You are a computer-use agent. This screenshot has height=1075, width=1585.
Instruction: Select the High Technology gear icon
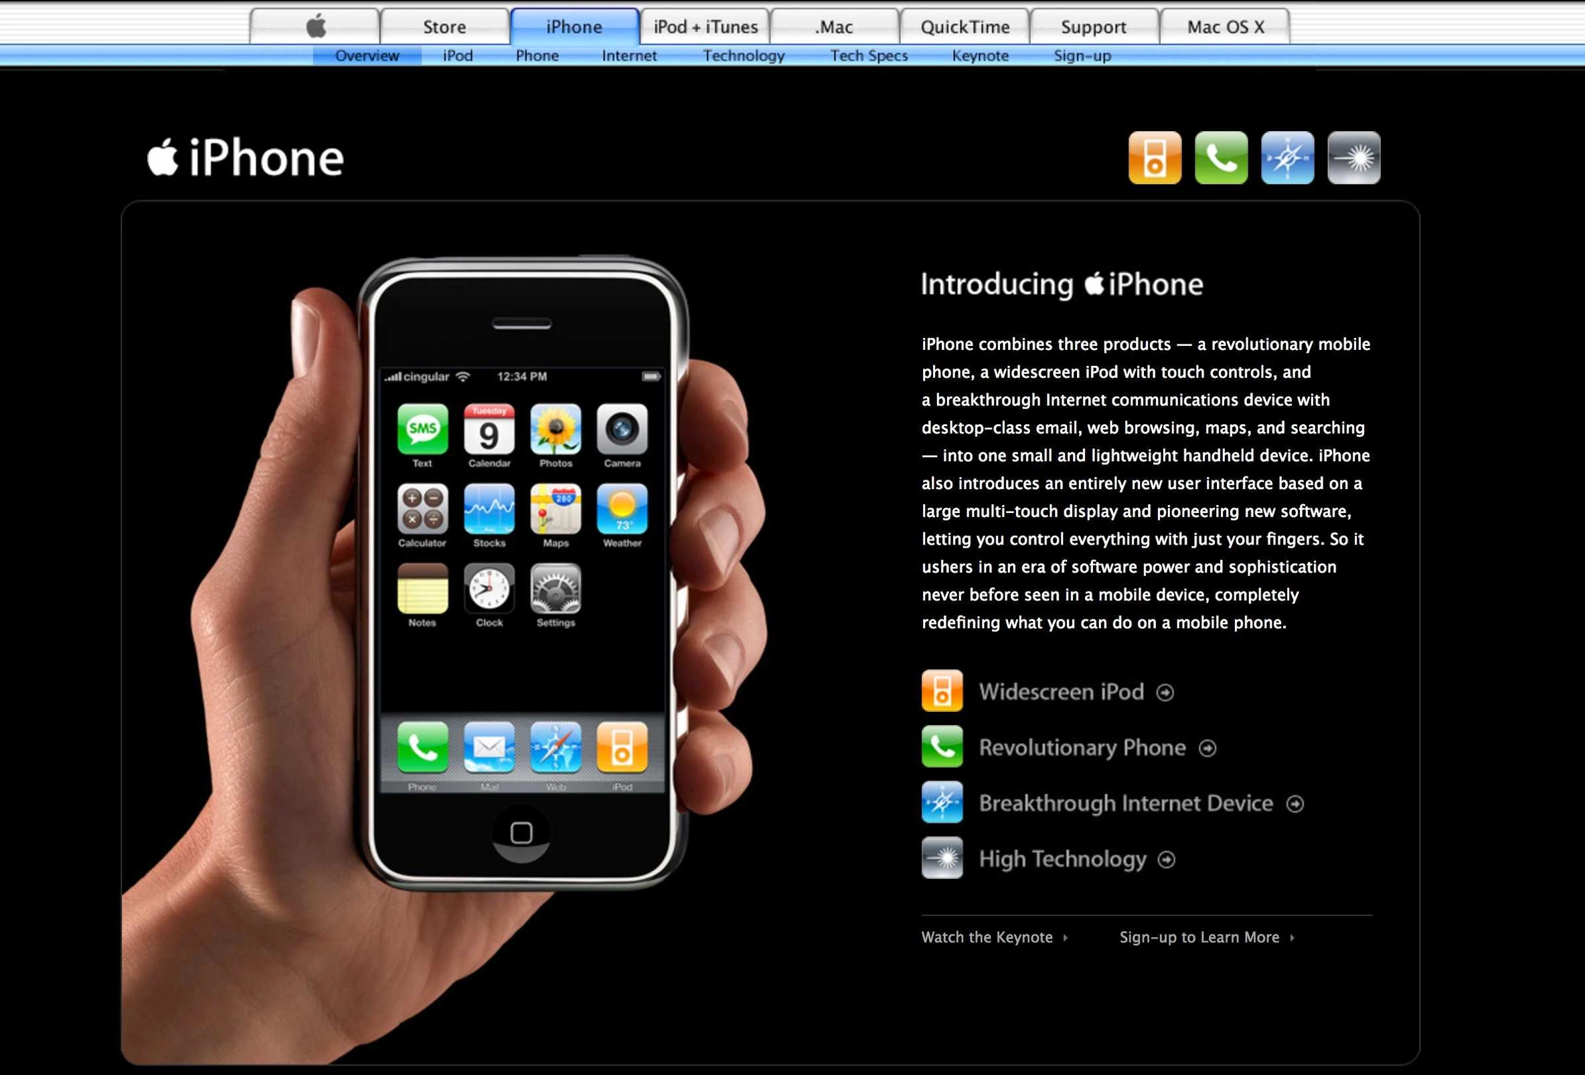click(943, 858)
